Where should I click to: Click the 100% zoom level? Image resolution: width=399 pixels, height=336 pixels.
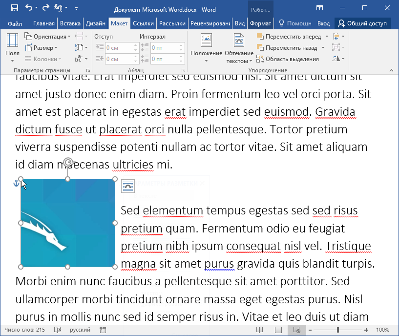(383, 330)
